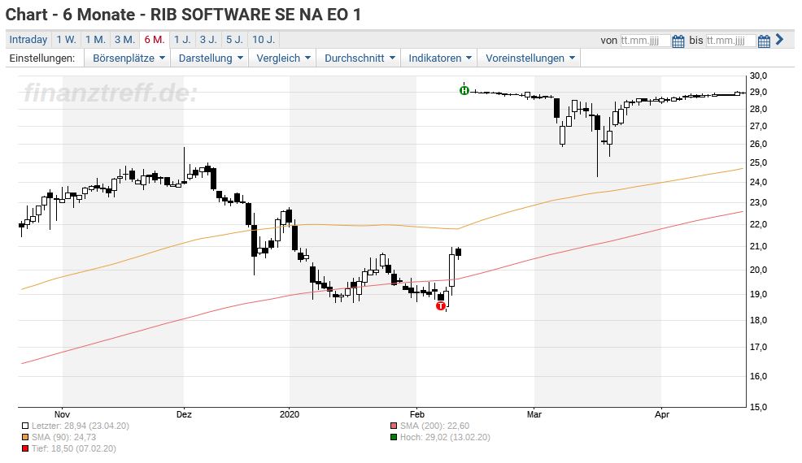Expand the Voreinstellungen dropdown
Screen dimensions: 802x463
530,58
